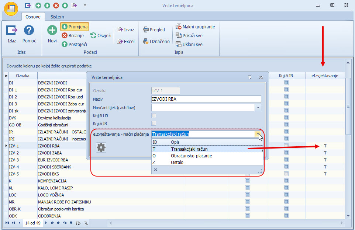Open quick access toolbar customize arrow
355x230 pixels.
coord(85,6)
